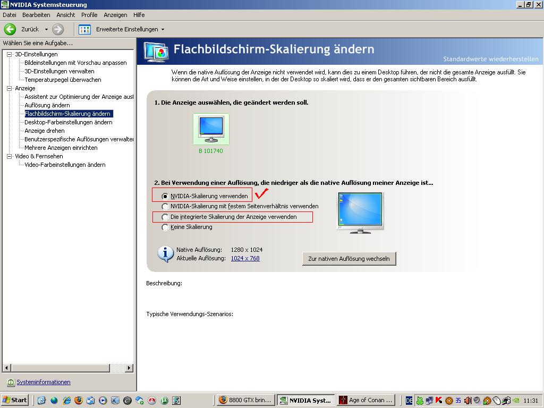Click the red circular quick launch icon

click(x=151, y=401)
